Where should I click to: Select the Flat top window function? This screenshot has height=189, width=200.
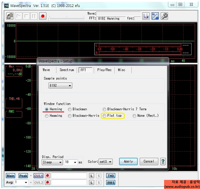tap(112, 116)
